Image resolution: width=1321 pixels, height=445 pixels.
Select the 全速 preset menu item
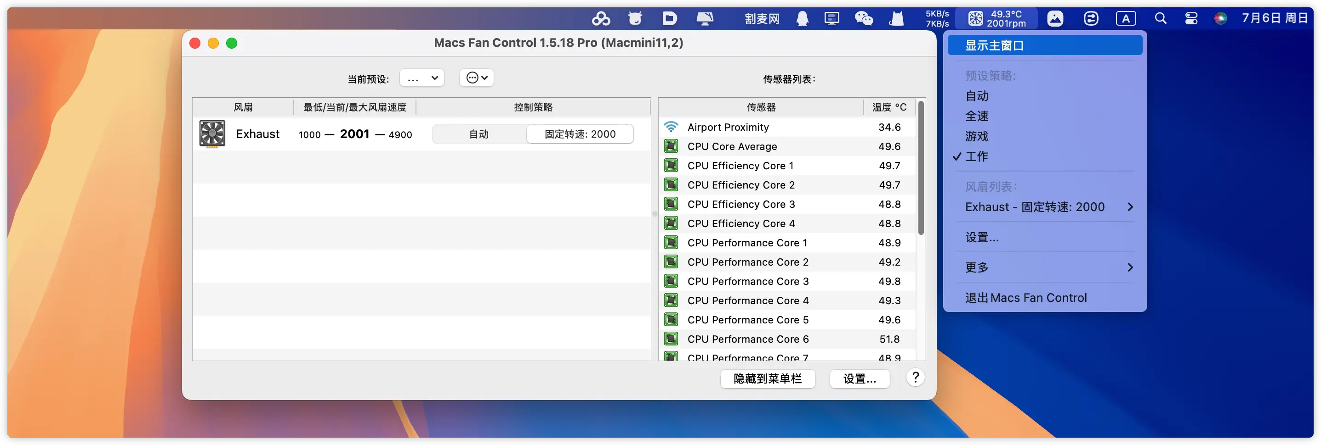[x=976, y=116]
